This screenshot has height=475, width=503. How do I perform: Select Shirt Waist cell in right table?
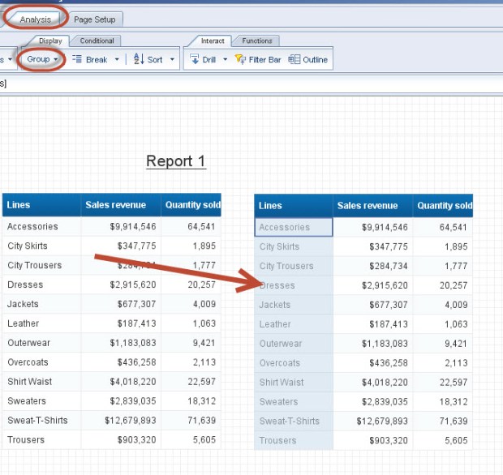(294, 382)
